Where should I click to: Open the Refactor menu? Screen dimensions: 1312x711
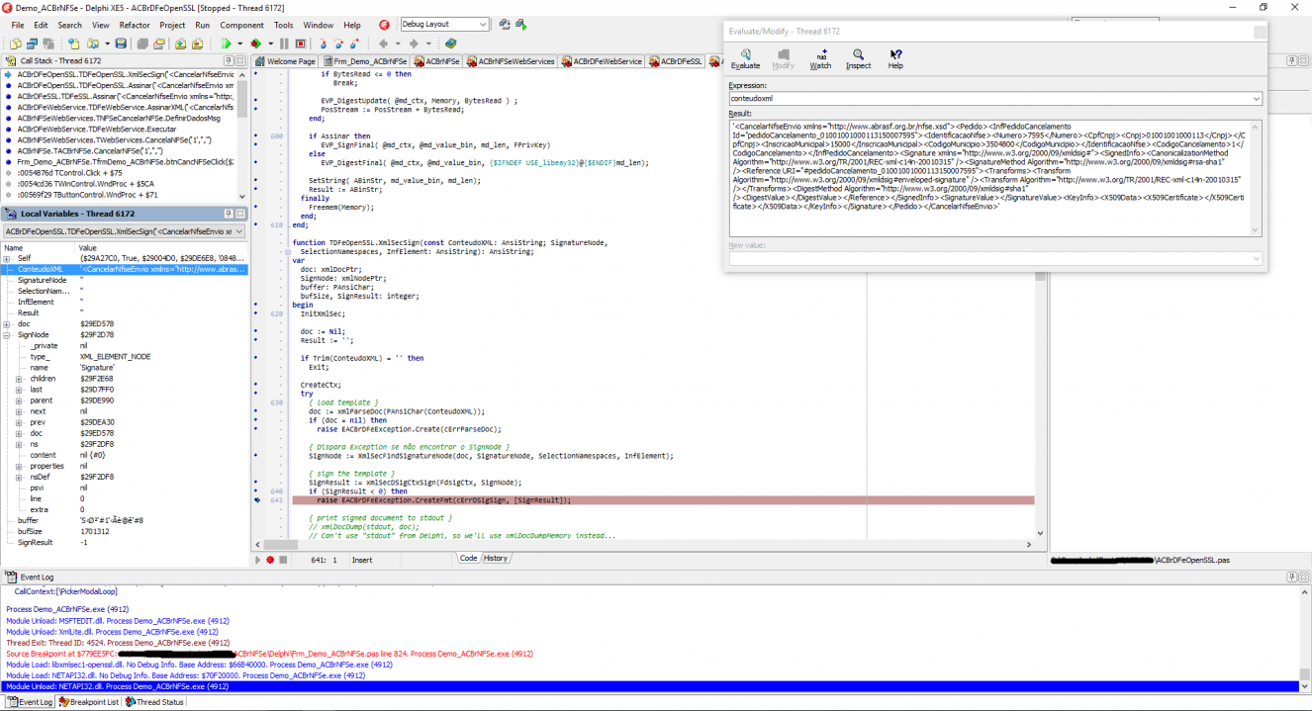point(135,25)
